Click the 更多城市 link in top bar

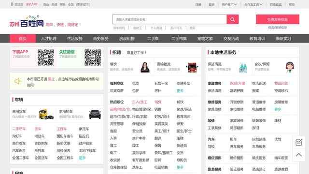(x=83, y=4)
